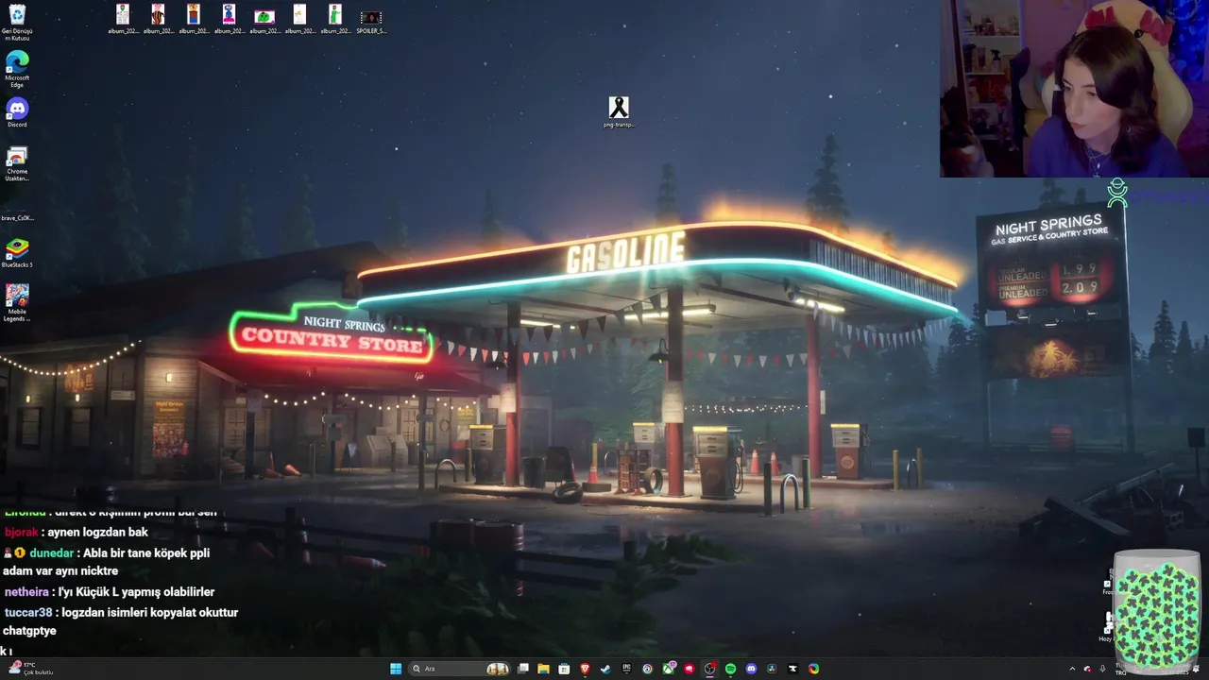
Task: Open Discord from the taskbar
Action: pyautogui.click(x=751, y=669)
